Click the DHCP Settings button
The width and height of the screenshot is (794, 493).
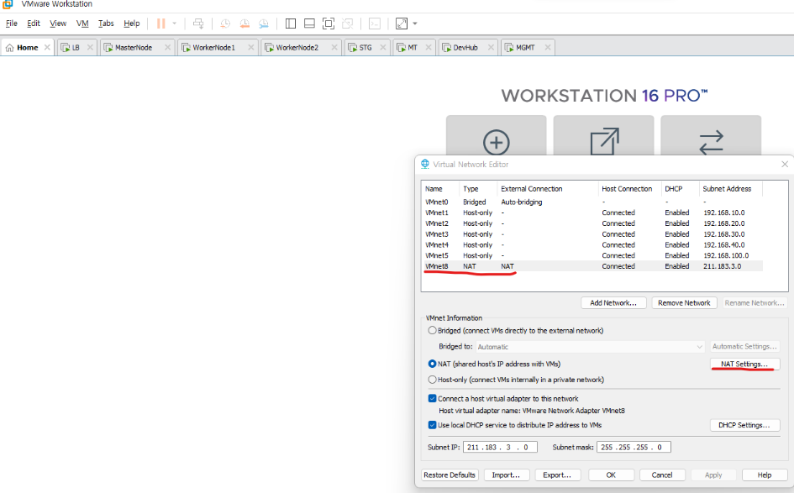tap(744, 425)
